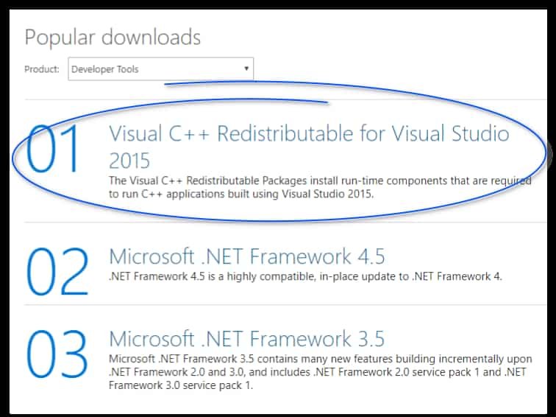Open Visual C++ Redistributable for Visual Studio 2015 link
556x417 pixels.
(x=309, y=147)
